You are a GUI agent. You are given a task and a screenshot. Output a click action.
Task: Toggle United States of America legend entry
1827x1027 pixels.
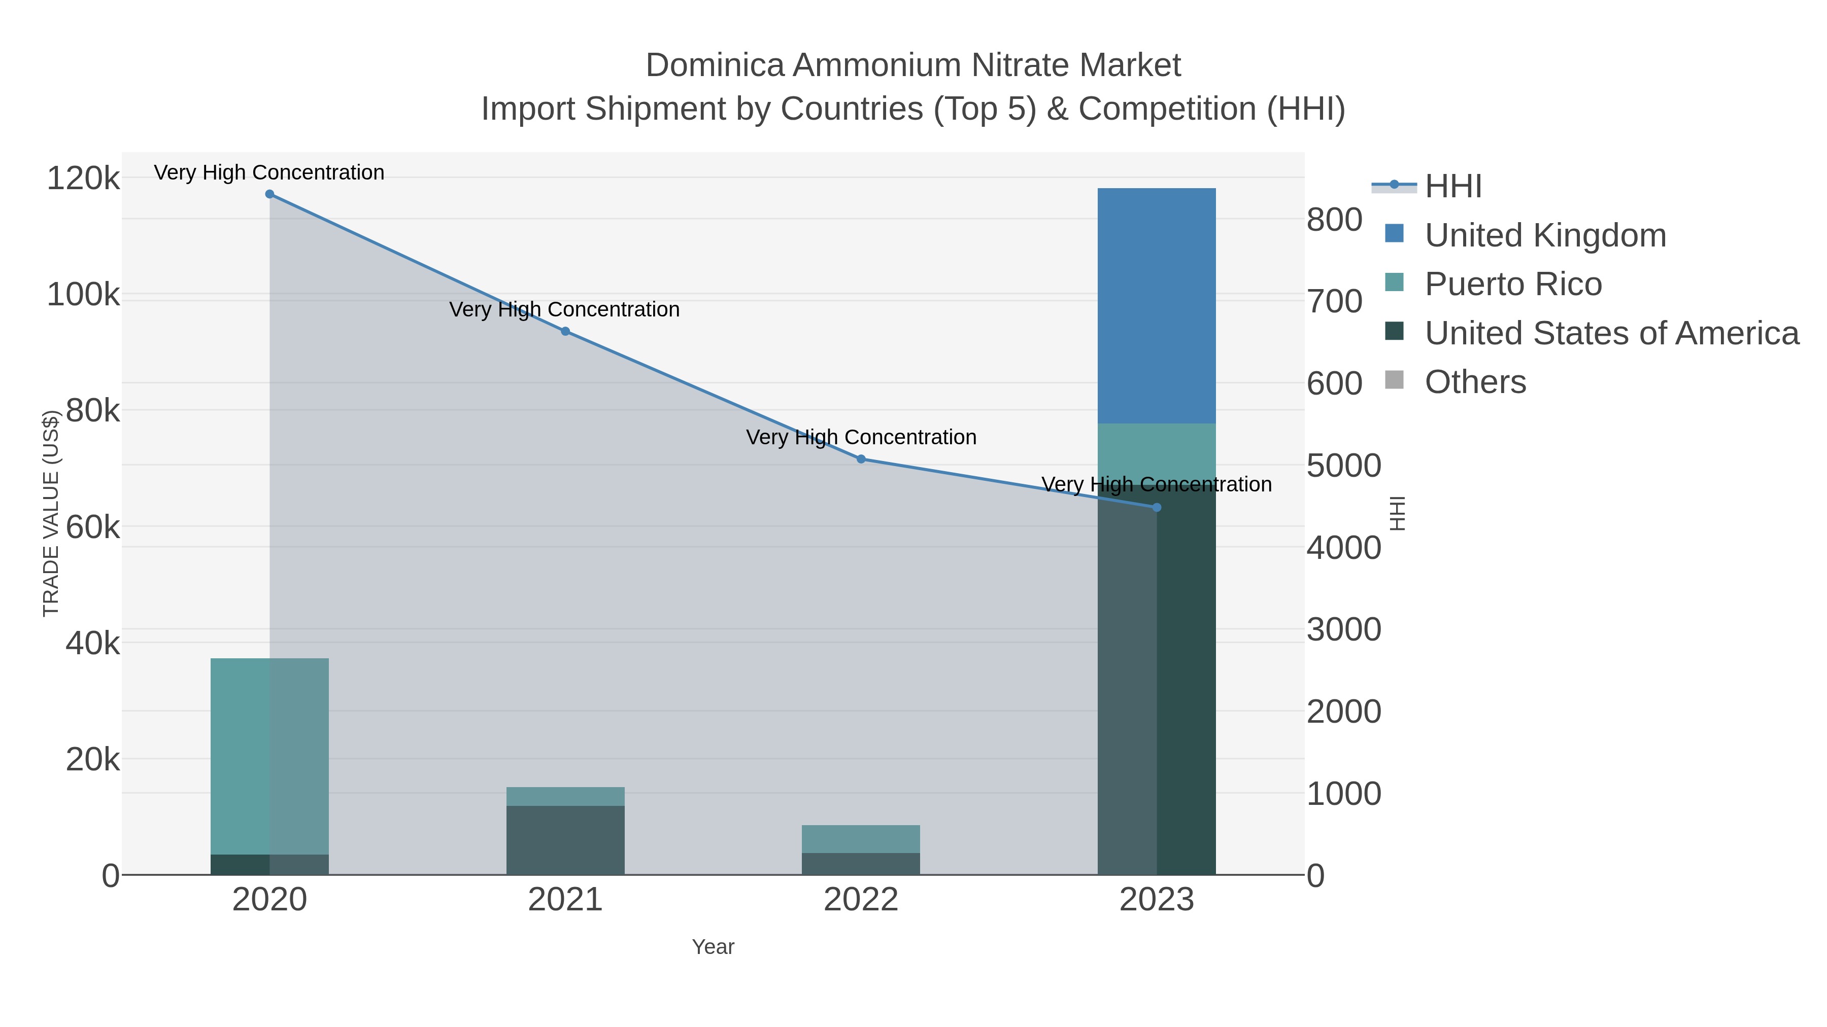1592,332
